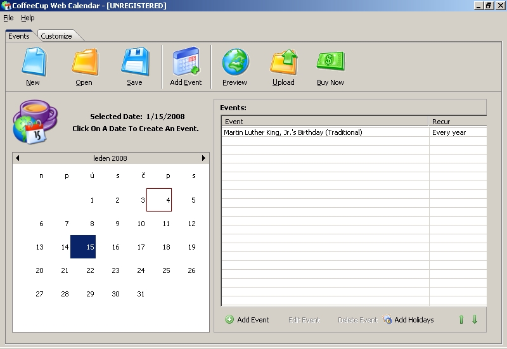Pick date 31 in the calendar

(x=141, y=294)
